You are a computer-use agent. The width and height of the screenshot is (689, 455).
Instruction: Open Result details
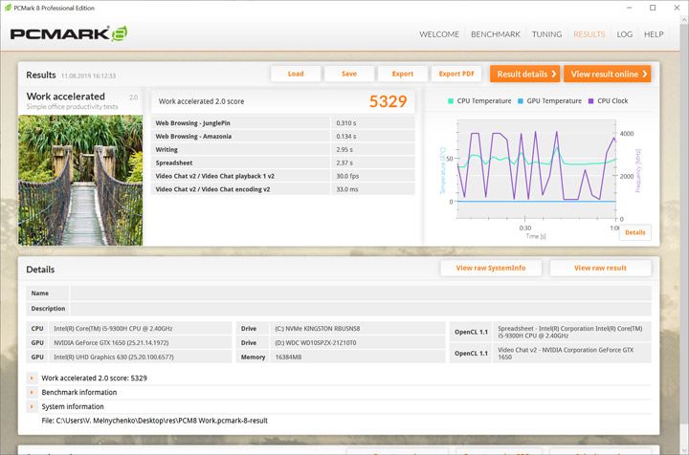point(525,74)
